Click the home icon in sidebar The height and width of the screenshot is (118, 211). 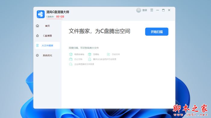37,26
